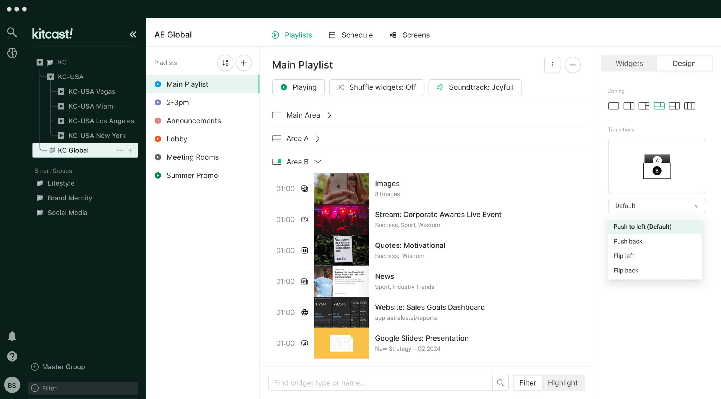Image resolution: width=721 pixels, height=399 pixels.
Task: Click the Soundtrack: Joyfull button
Action: pyautogui.click(x=475, y=87)
